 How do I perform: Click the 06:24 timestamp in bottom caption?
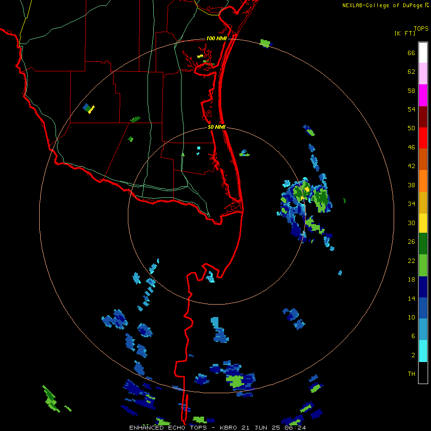295,428
